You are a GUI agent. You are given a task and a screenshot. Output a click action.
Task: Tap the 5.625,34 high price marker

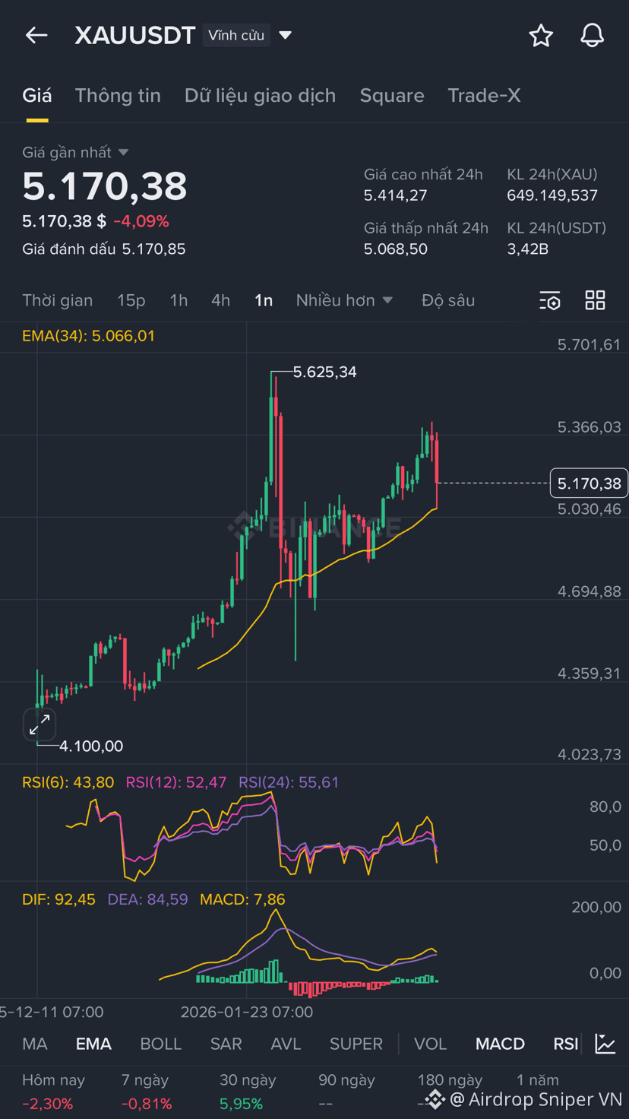(324, 372)
